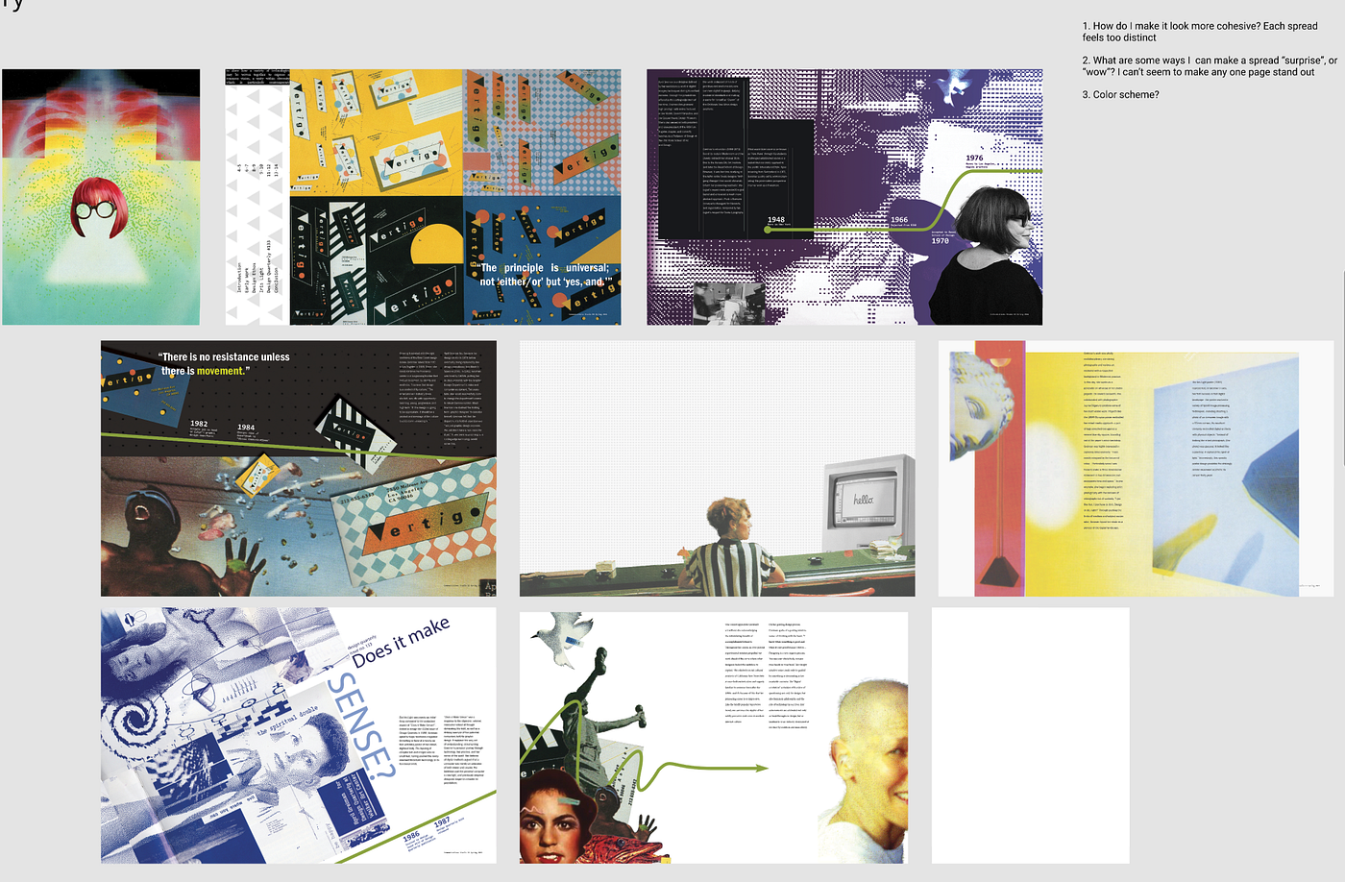Click the '3. Color scheme?' note

tap(1120, 95)
